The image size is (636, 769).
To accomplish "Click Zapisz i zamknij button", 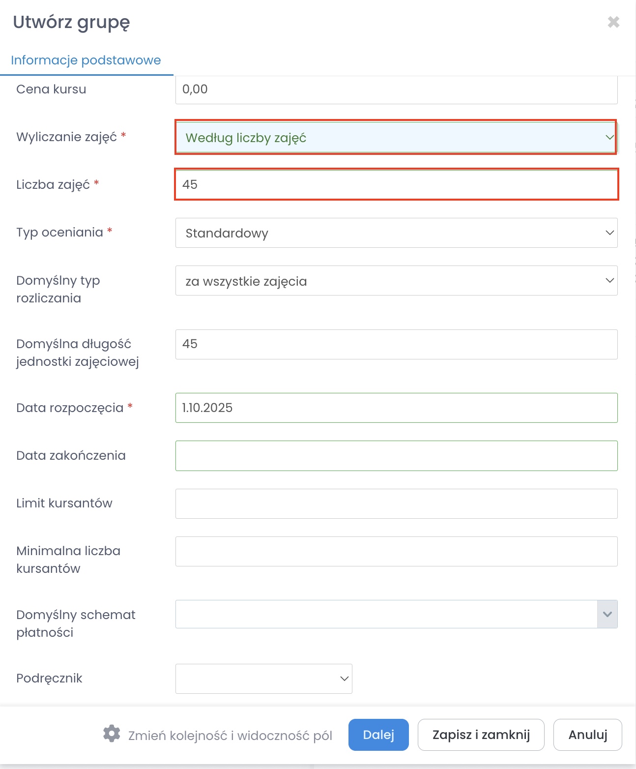I will (x=481, y=735).
